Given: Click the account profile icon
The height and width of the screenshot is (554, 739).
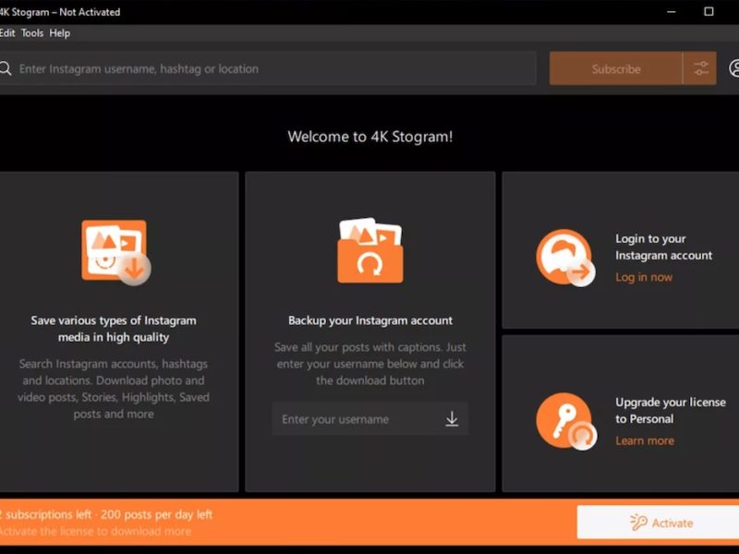Looking at the screenshot, I should point(733,68).
